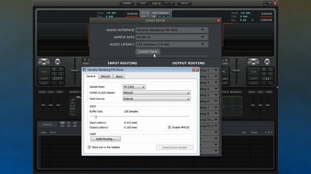The height and width of the screenshot is (174, 311).
Task: Switch to the About tab
Action: (x=119, y=76)
